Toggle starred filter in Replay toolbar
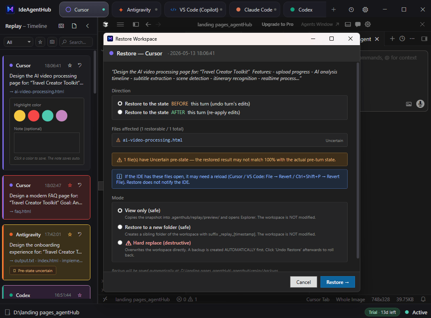The width and height of the screenshot is (431, 318). click(x=40, y=42)
